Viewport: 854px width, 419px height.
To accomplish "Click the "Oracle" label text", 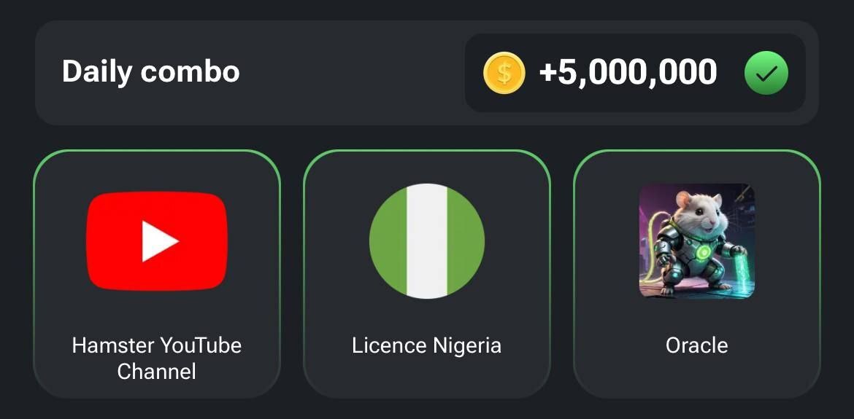I will coord(697,345).
